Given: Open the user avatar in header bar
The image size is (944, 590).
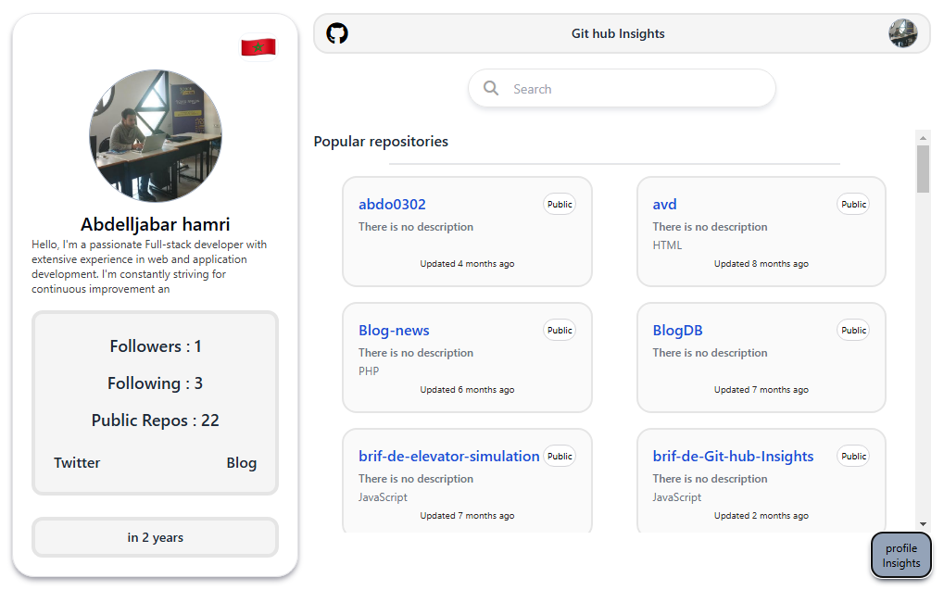Looking at the screenshot, I should [x=903, y=33].
